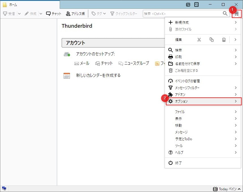Select アドオン from the menu
Screen dimensions: 243x192
[204, 94]
